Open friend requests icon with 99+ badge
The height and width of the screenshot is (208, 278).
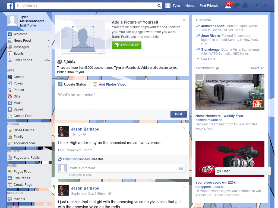[228, 6]
